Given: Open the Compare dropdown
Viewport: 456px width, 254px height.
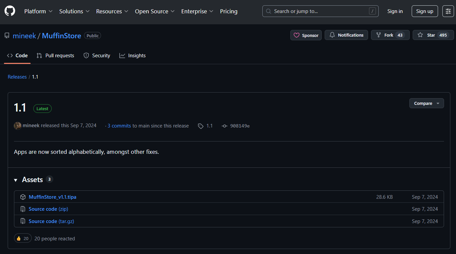Looking at the screenshot, I should coord(427,104).
